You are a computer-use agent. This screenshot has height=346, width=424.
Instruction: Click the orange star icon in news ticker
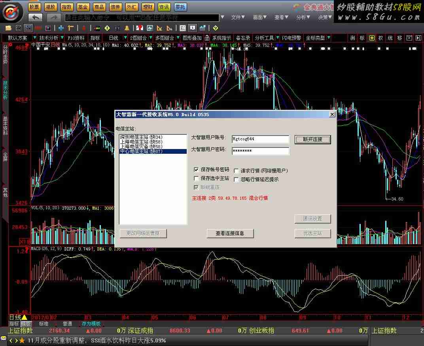22,340
